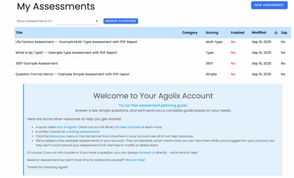
Task: Enable the 360° Example Assessment via its 'No' status
Action: [x=233, y=63]
